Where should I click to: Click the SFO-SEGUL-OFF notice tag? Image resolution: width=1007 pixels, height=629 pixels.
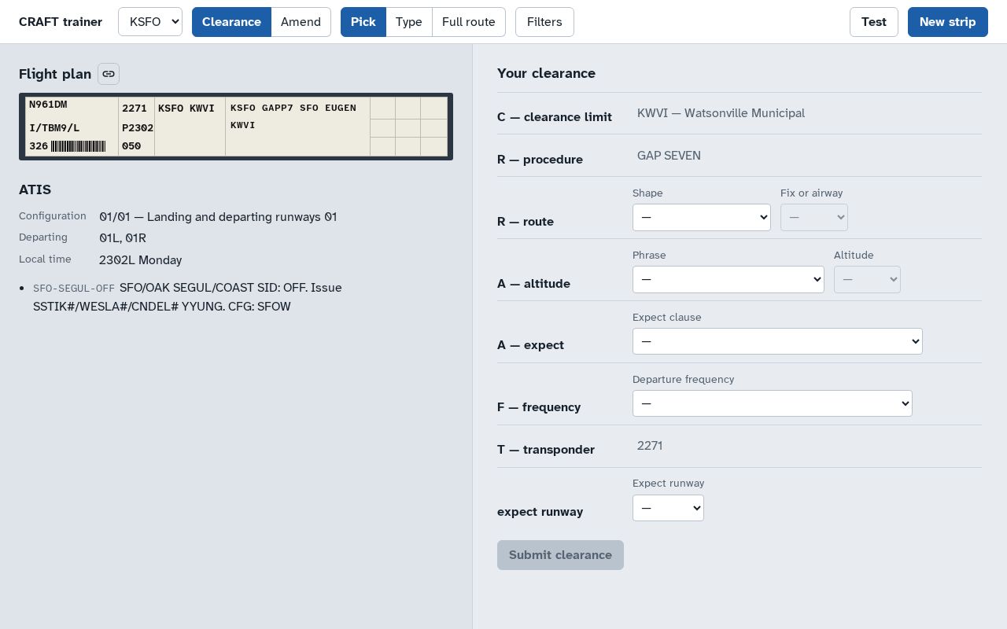click(x=74, y=289)
